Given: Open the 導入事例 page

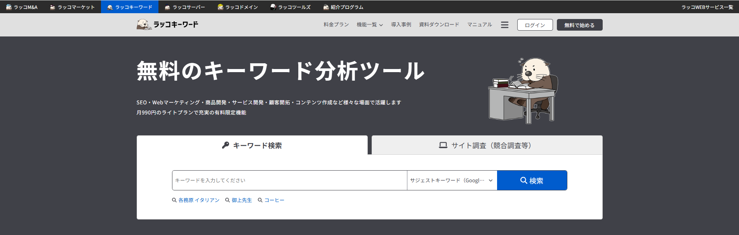Looking at the screenshot, I should (401, 24).
